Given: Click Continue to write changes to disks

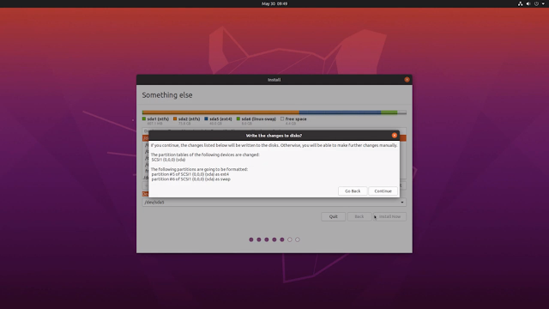Looking at the screenshot, I should click(x=383, y=191).
